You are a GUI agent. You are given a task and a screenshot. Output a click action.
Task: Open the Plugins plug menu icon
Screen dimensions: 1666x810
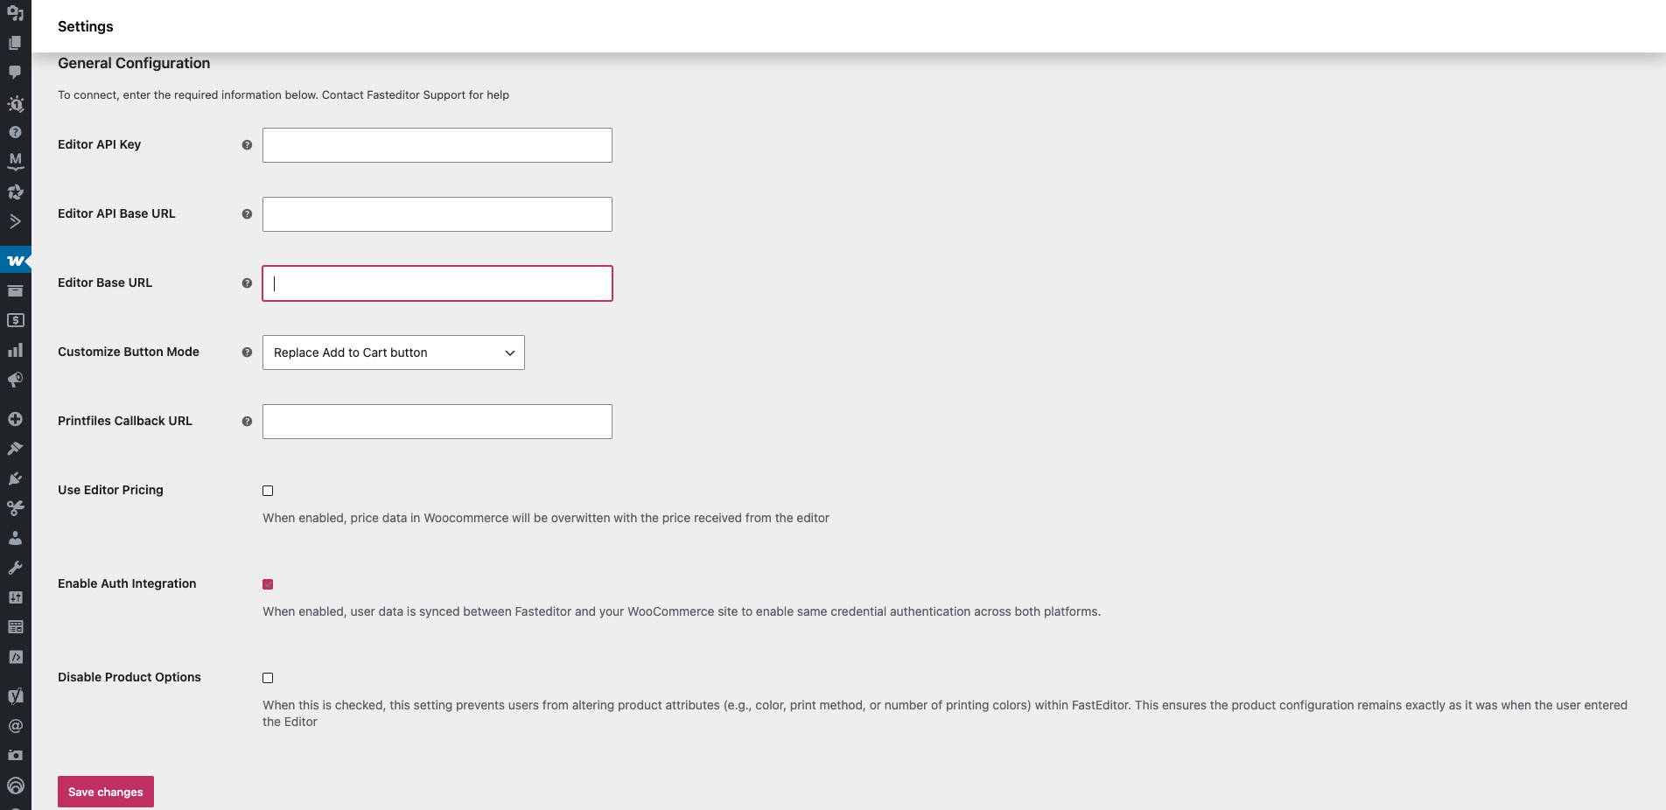(x=15, y=478)
